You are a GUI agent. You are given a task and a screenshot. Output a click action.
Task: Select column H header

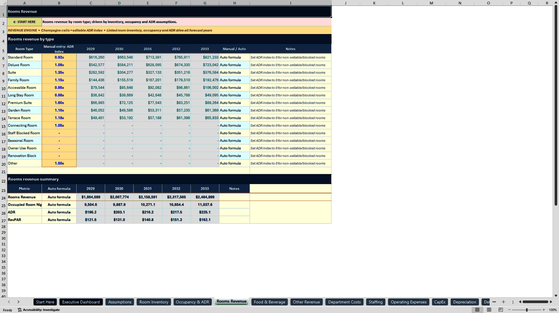coord(234,3)
